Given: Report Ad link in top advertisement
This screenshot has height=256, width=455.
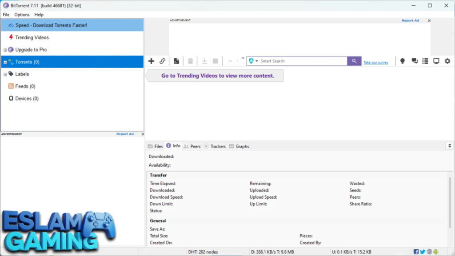Looking at the screenshot, I should pyautogui.click(x=410, y=20).
